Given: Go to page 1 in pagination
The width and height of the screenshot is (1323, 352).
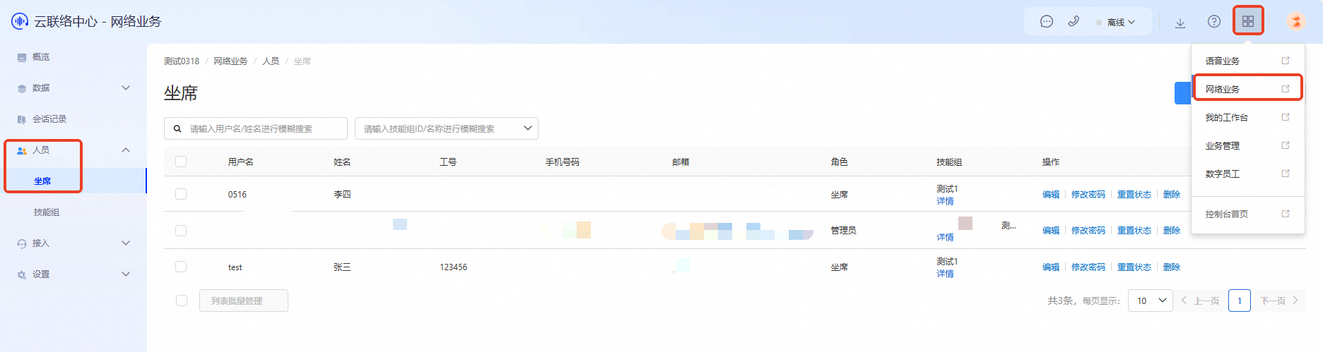Looking at the screenshot, I should pos(1239,301).
